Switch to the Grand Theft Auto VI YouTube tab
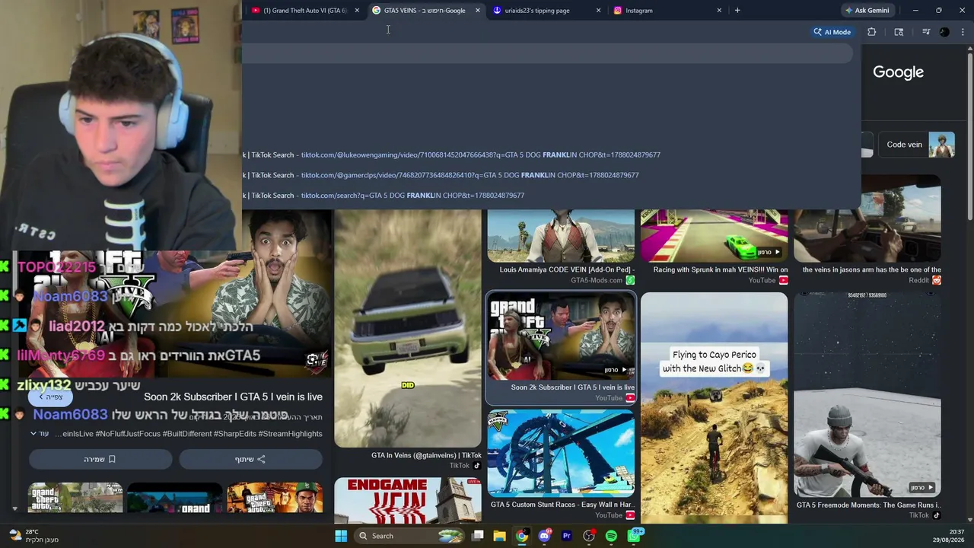The height and width of the screenshot is (548, 974). [303, 11]
